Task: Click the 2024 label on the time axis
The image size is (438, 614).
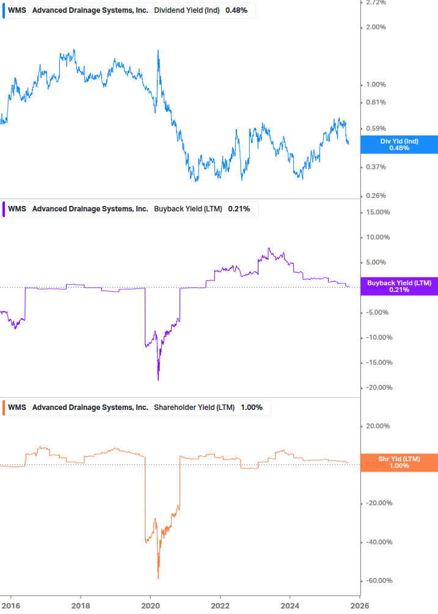Action: 290,606
